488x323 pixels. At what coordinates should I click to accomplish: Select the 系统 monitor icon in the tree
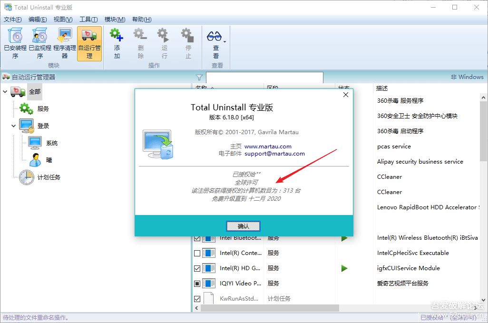[35, 143]
